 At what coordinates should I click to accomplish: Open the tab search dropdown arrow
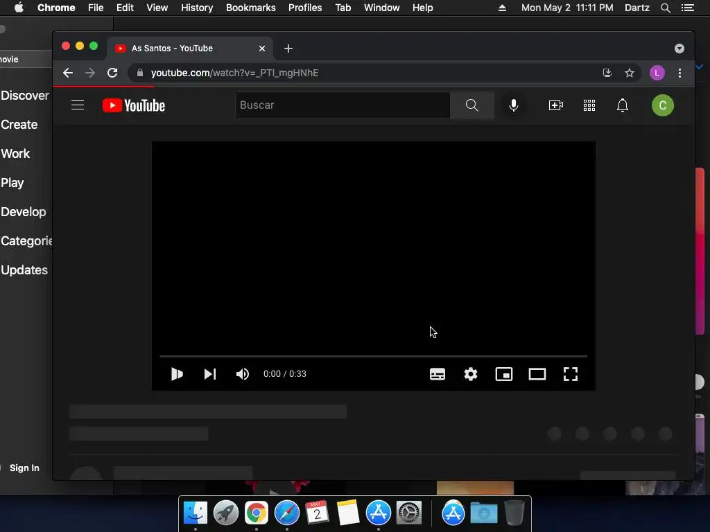pos(679,48)
